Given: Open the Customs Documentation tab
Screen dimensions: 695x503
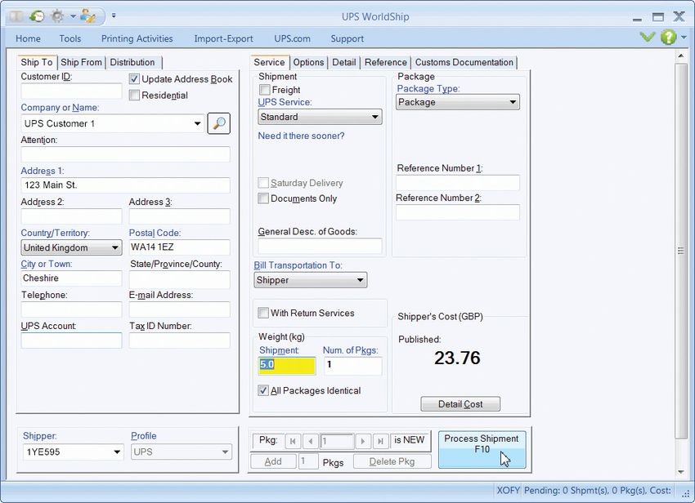Looking at the screenshot, I should tap(464, 62).
